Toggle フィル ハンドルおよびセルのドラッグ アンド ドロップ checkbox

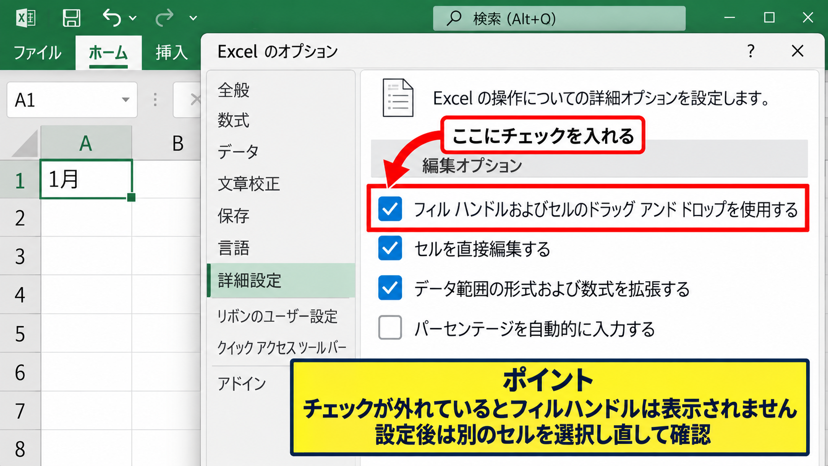[390, 209]
